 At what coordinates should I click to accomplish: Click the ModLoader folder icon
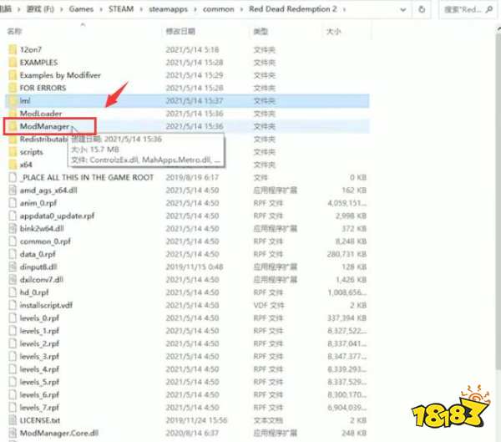[13, 114]
